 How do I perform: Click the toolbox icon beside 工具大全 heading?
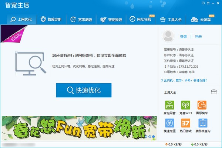[214, 92]
